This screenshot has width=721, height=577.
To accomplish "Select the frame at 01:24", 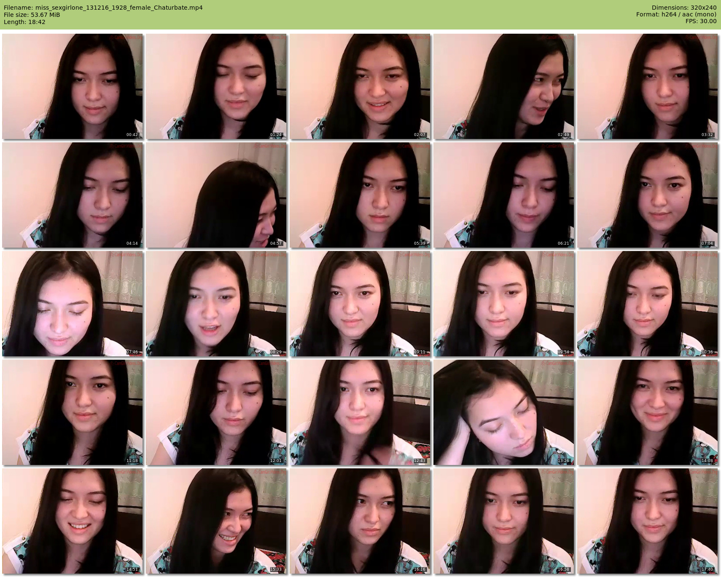I will [216, 86].
